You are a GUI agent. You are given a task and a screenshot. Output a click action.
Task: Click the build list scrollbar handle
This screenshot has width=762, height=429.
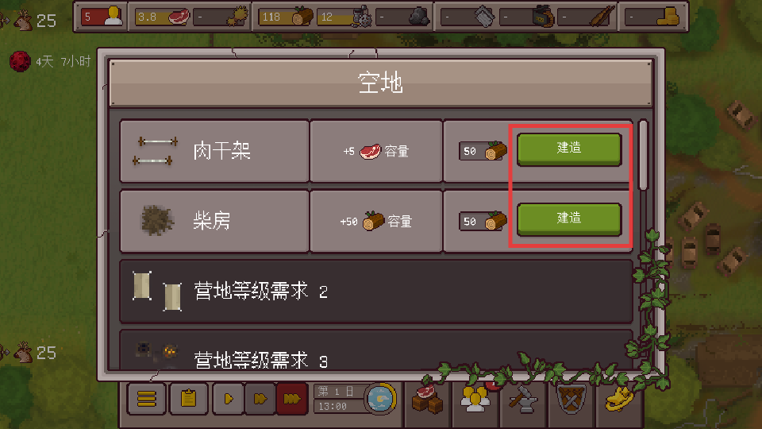click(x=644, y=155)
